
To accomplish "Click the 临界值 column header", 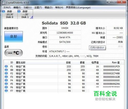I will coord(93,63).
